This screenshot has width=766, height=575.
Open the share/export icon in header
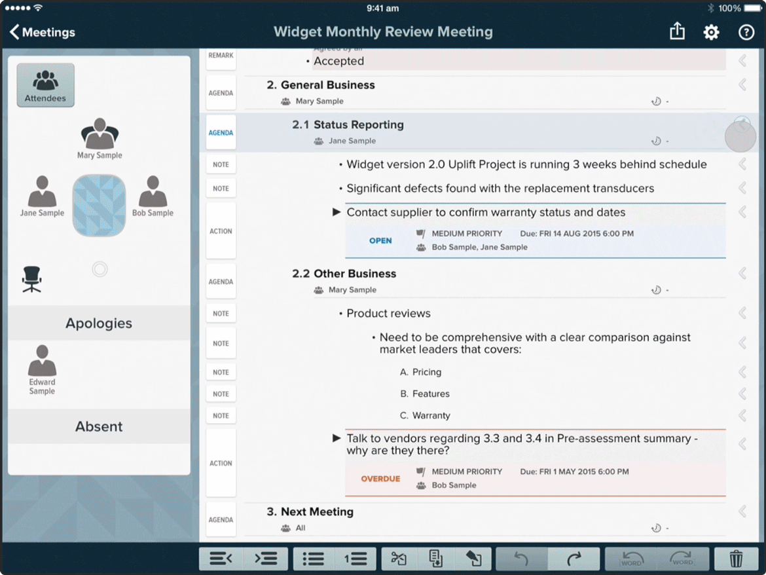click(x=677, y=31)
